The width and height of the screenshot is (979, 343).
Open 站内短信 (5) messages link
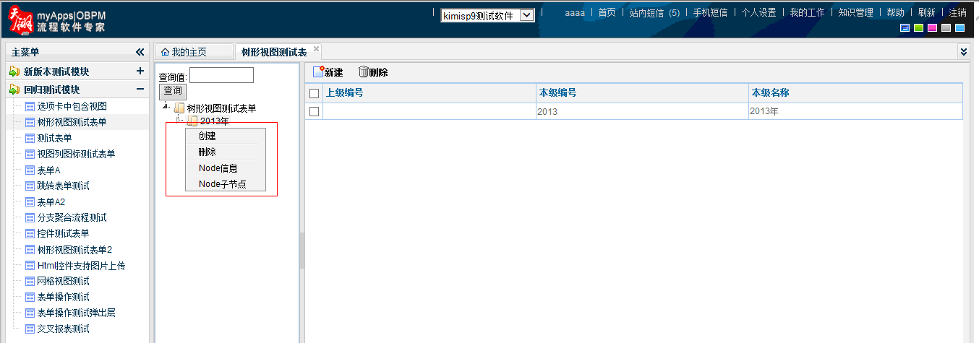coord(654,12)
